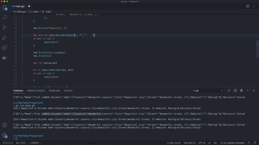This screenshot has width=259, height=145.
Task: Open the Run and Debug view
Action: click(x=4, y=37)
